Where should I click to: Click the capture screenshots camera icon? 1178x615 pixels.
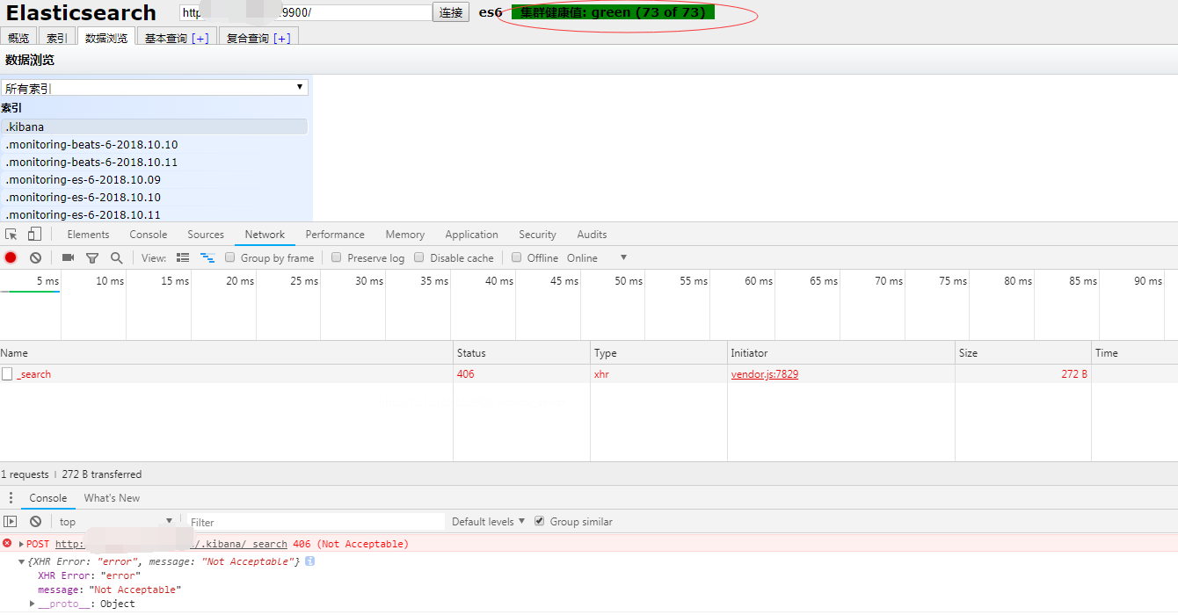(68, 257)
